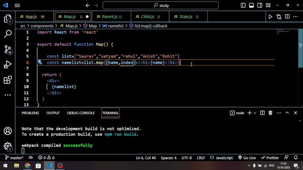Open the Search view in activity bar
The height and width of the screenshot is (170, 303).
click(8, 34)
